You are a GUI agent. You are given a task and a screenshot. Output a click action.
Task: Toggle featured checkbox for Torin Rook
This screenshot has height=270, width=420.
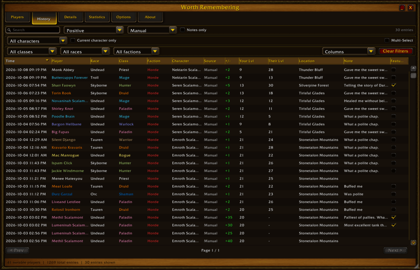click(x=393, y=93)
